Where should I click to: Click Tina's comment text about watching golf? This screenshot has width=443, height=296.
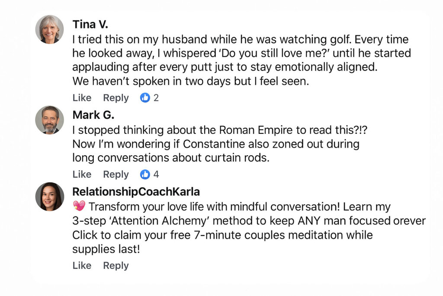[241, 54]
